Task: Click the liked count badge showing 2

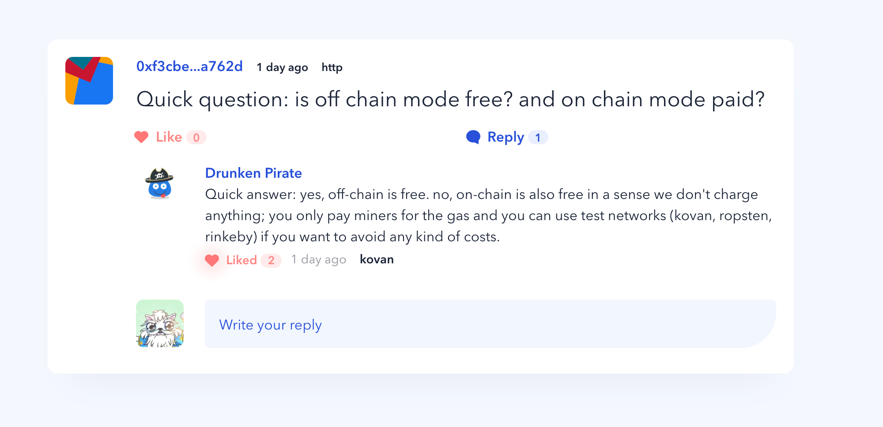Action: (271, 260)
